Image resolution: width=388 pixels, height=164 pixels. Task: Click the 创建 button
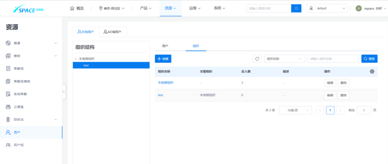click(x=163, y=59)
